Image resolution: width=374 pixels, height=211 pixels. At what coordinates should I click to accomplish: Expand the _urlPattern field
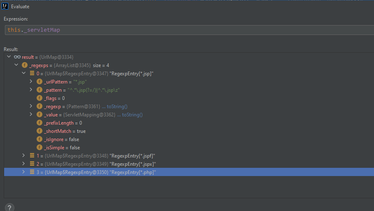point(31,81)
